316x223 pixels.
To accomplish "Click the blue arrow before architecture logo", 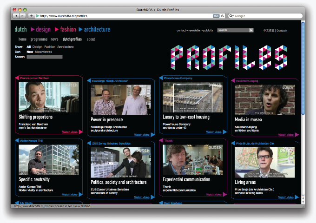I will (80, 29).
